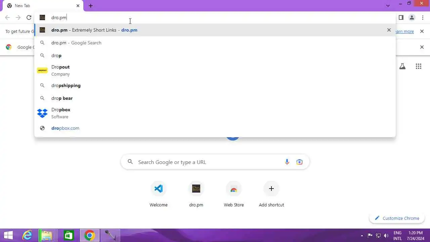Close the New Tab tab
Viewport: 430px width, 242px height.
coord(78,6)
